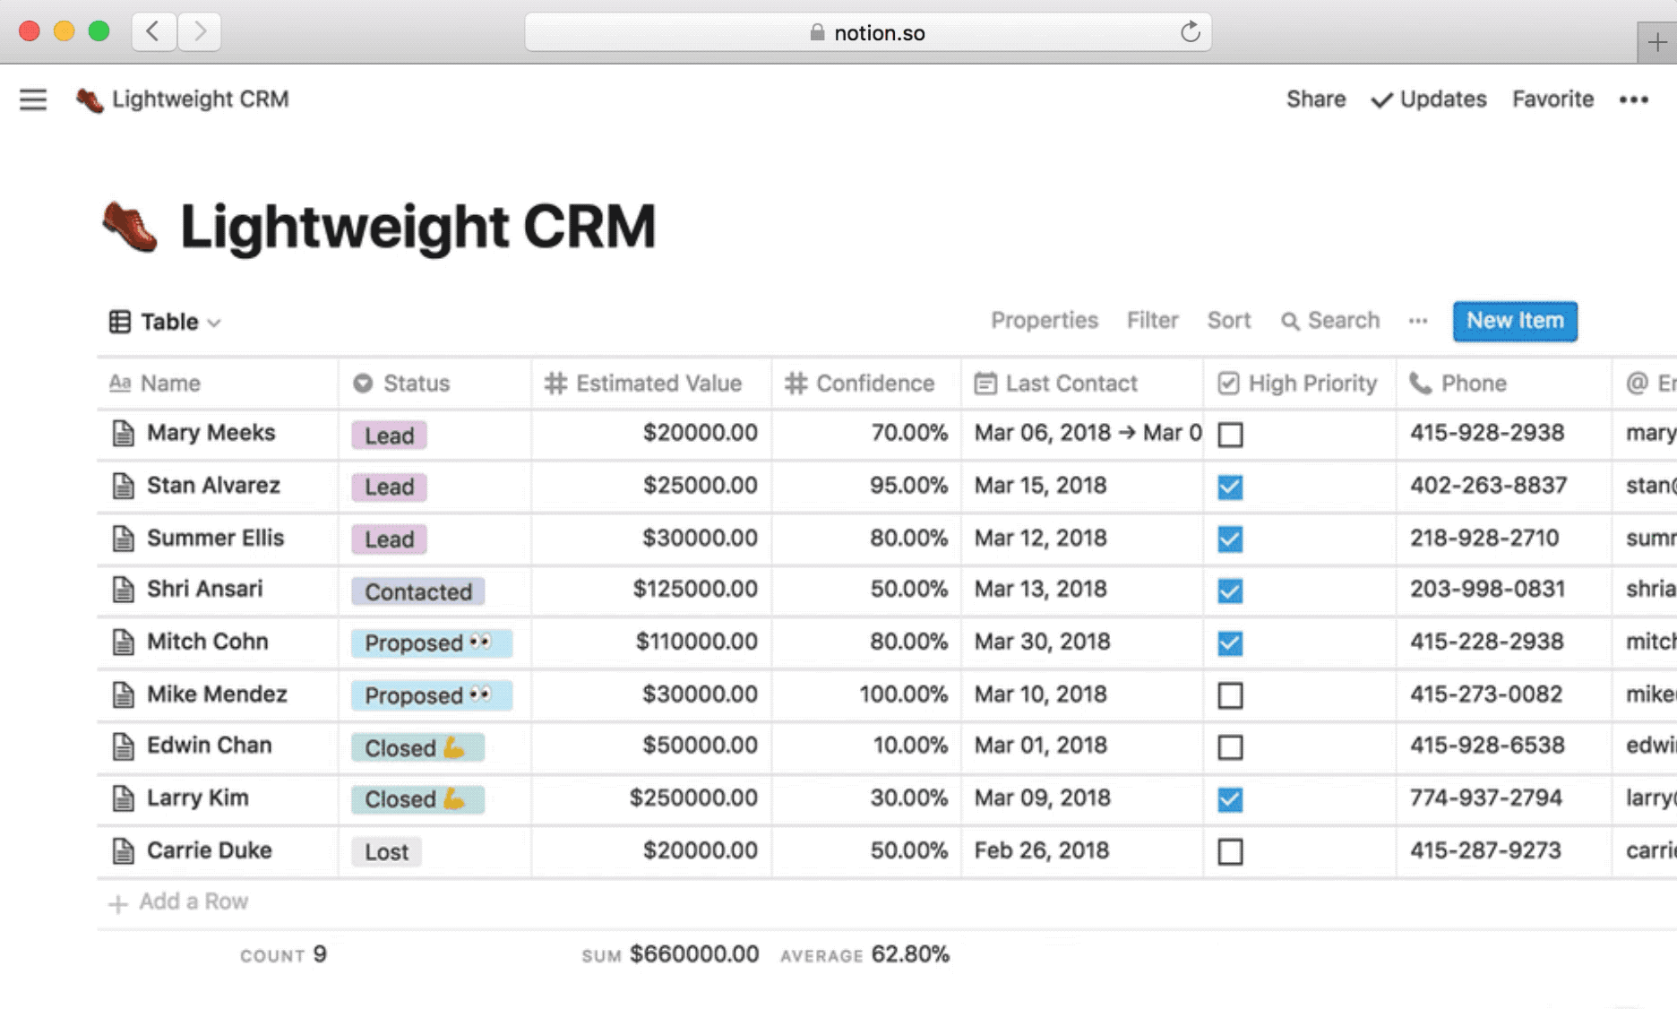
Task: Open the Estimated Value column header menu
Action: coord(651,384)
